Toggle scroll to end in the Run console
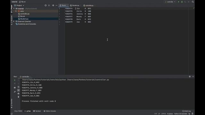Screen dimensions: 205x115 tap(19, 90)
